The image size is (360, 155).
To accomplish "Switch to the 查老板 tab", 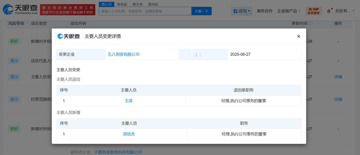I will coord(122,4).
